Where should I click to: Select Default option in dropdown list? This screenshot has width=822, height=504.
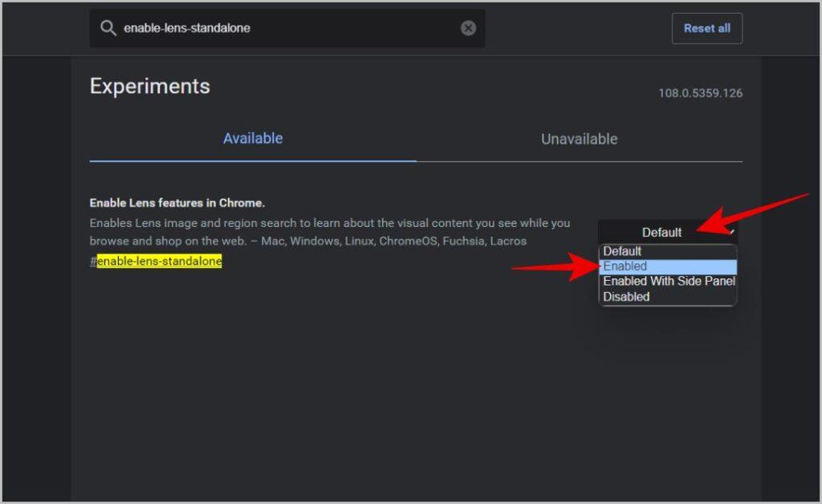pyautogui.click(x=667, y=251)
